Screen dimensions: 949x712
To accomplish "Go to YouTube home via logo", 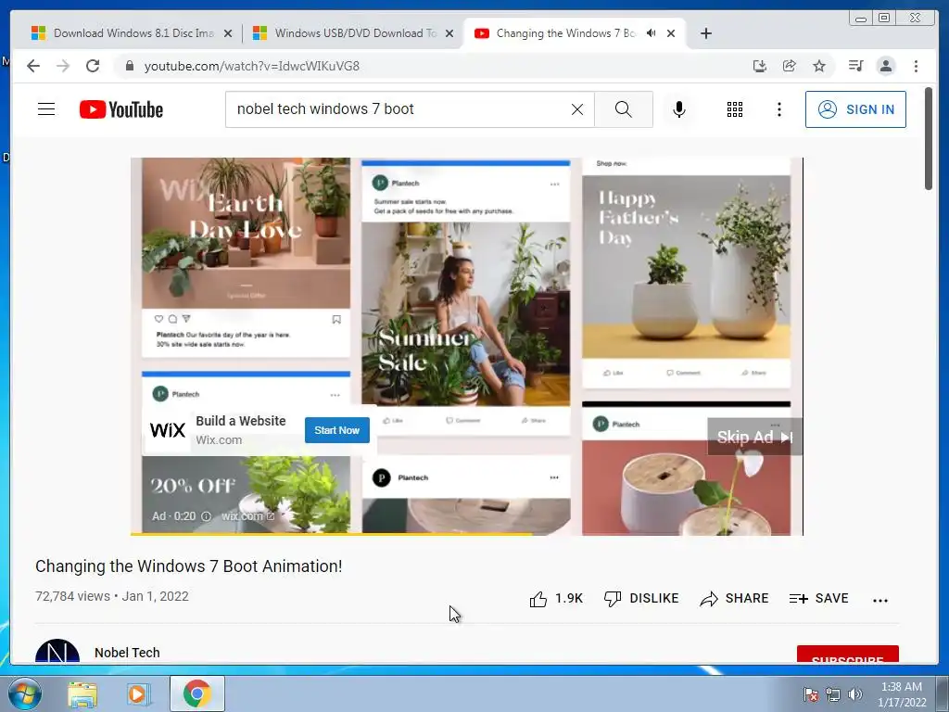I will [x=121, y=109].
